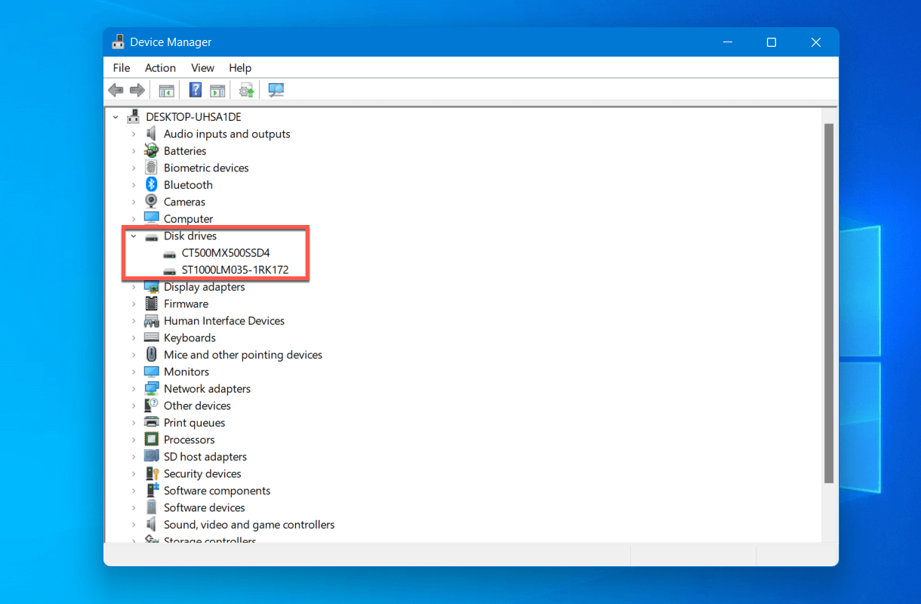This screenshot has height=604, width=921.
Task: Click the Update device driver toolbar icon
Action: [x=246, y=91]
